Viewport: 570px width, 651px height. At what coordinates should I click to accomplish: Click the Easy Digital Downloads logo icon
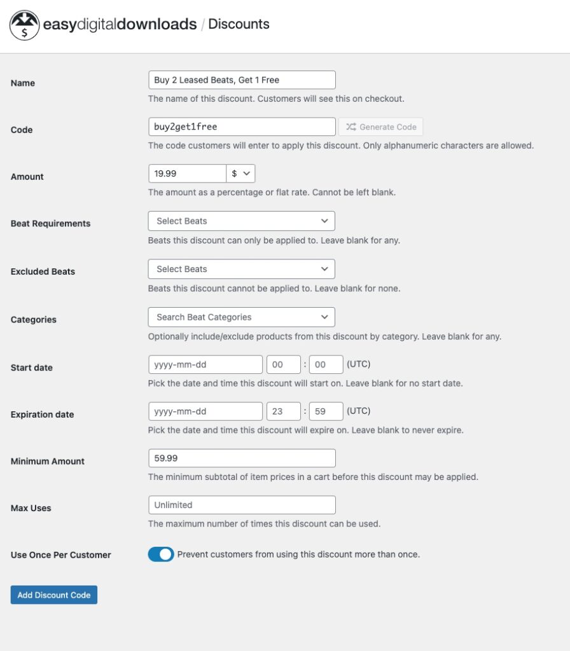[x=25, y=25]
